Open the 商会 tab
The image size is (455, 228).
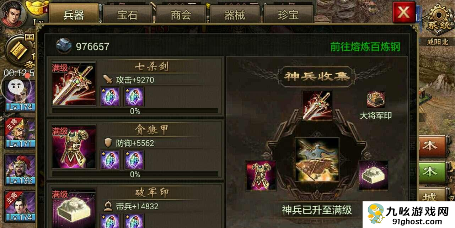(x=181, y=15)
